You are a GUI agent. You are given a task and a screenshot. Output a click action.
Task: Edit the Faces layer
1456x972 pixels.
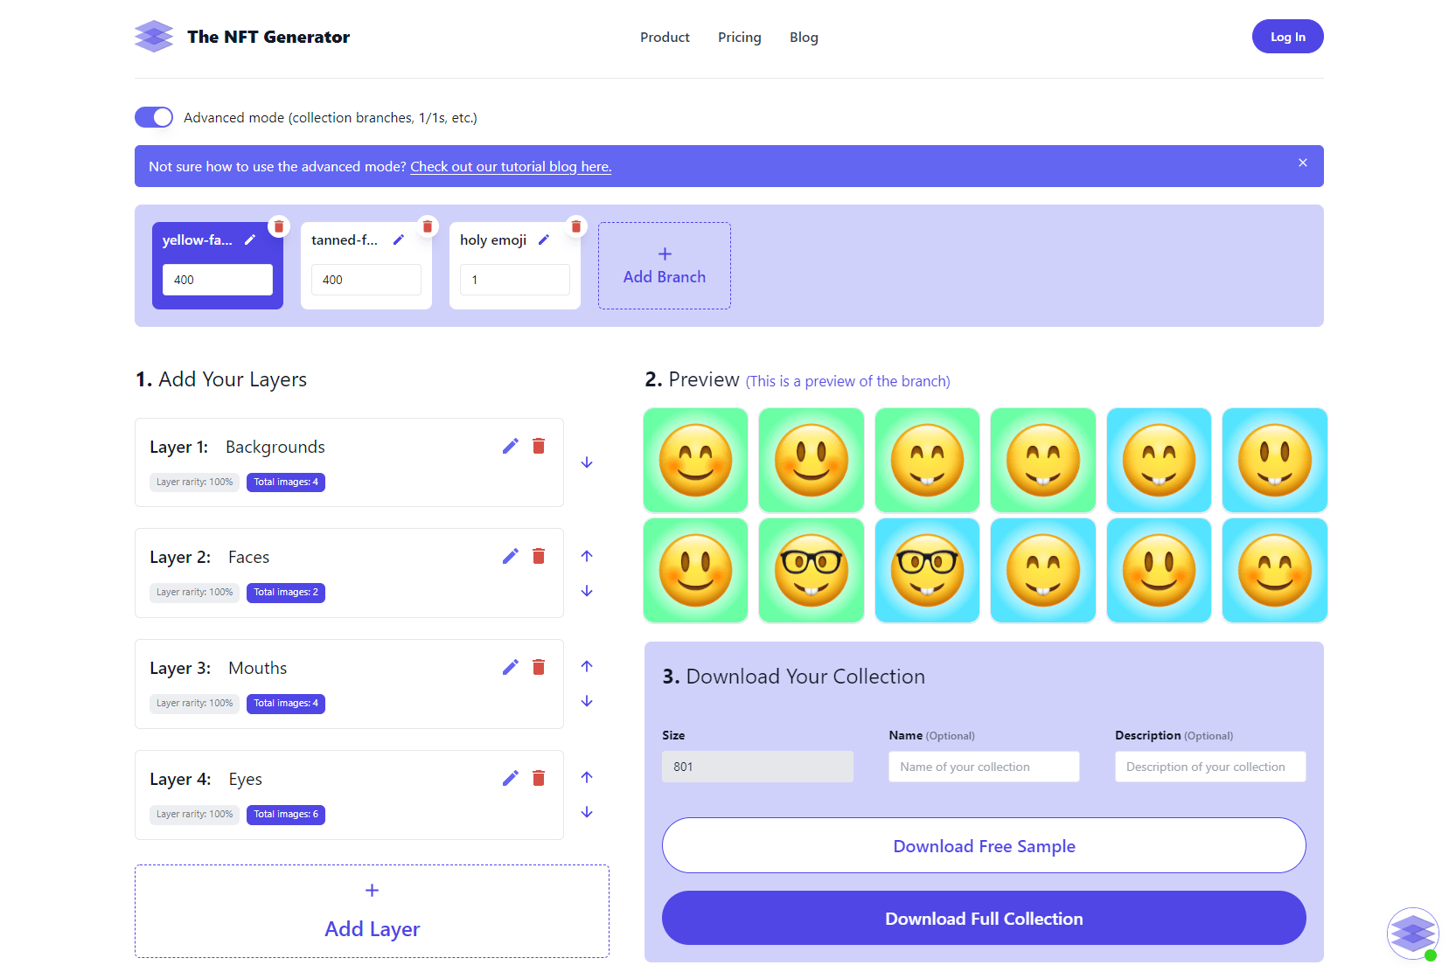tap(511, 556)
